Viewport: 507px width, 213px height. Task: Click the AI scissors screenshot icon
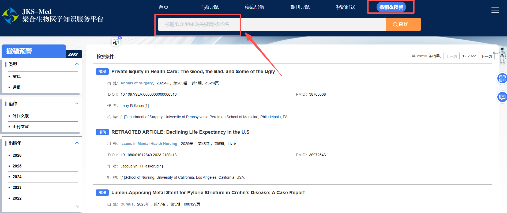(x=115, y=42)
